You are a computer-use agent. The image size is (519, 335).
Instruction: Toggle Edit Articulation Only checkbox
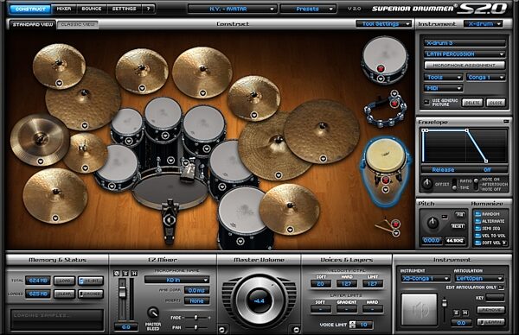(501, 288)
